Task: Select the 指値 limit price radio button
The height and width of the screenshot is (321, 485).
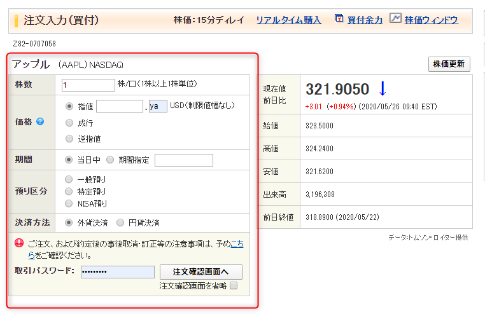Action: click(69, 106)
